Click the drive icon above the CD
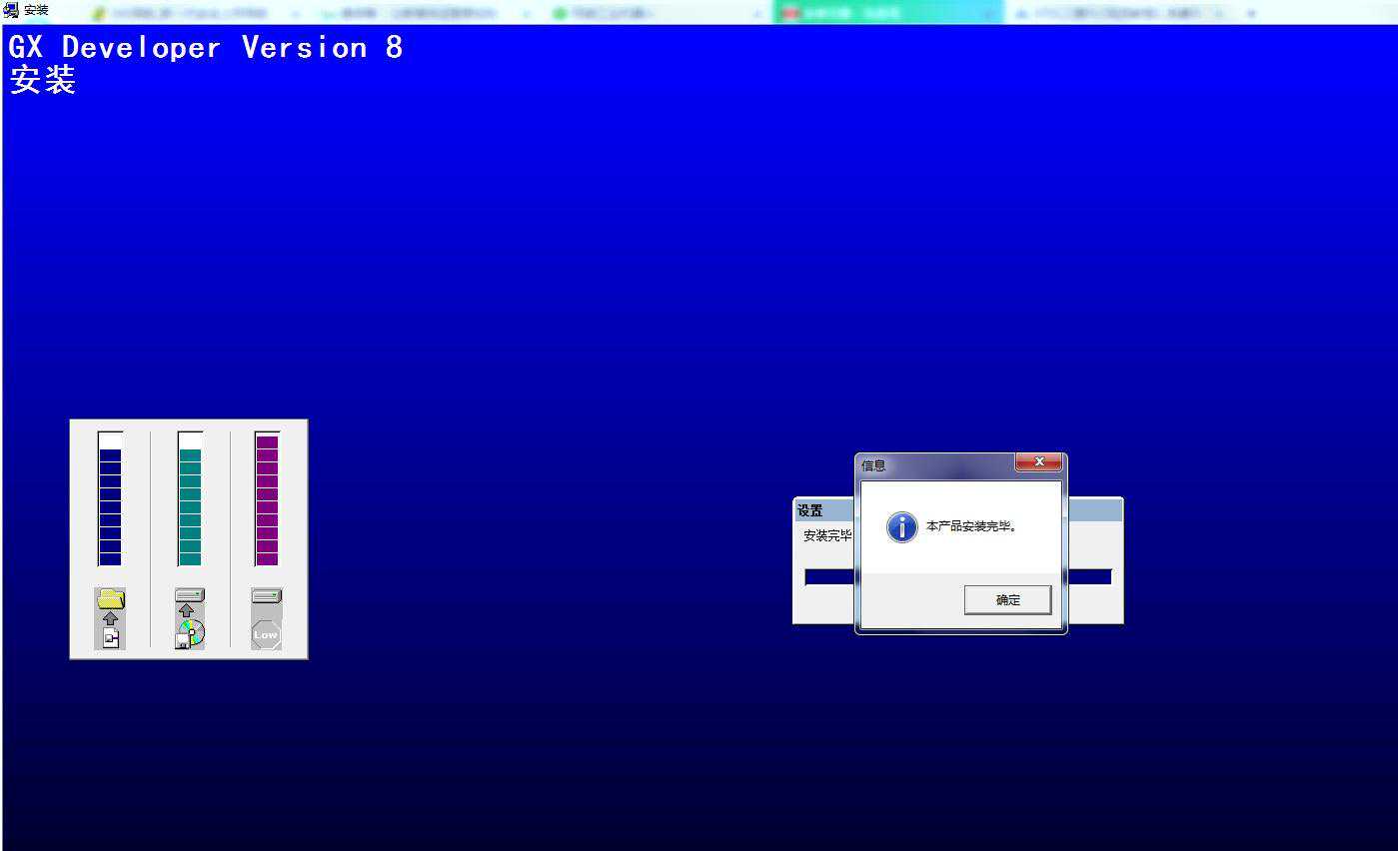The image size is (1398, 851). (x=190, y=595)
